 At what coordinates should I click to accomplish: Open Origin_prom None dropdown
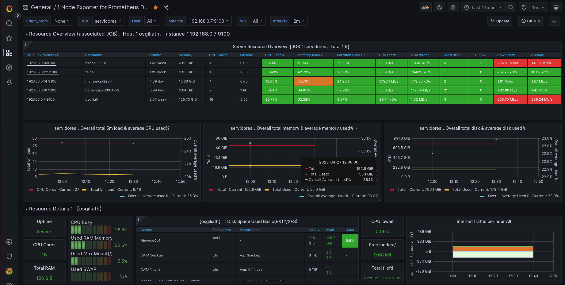(62, 21)
